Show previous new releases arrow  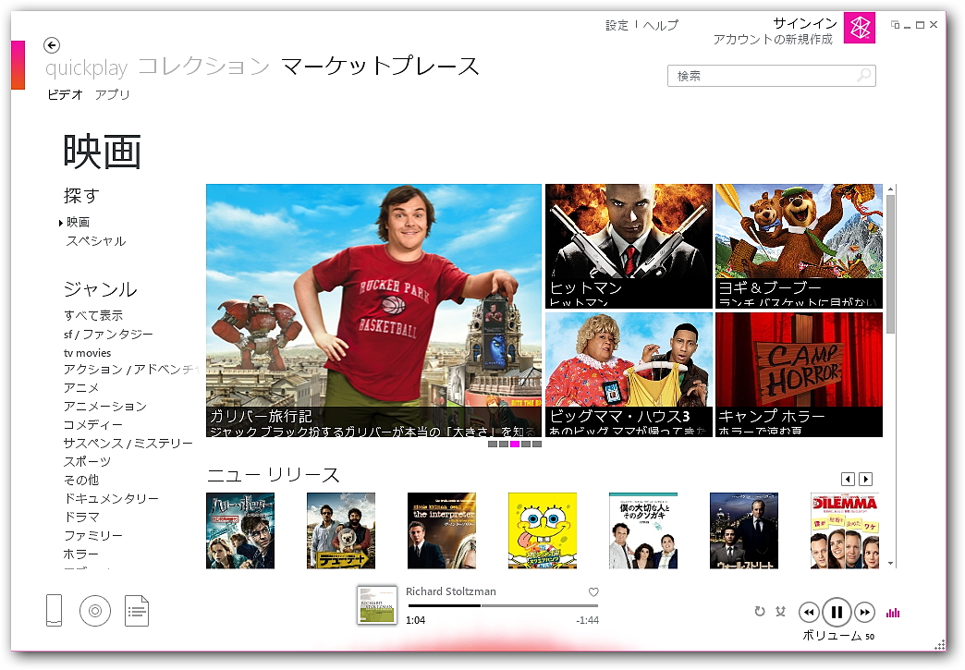[x=848, y=479]
